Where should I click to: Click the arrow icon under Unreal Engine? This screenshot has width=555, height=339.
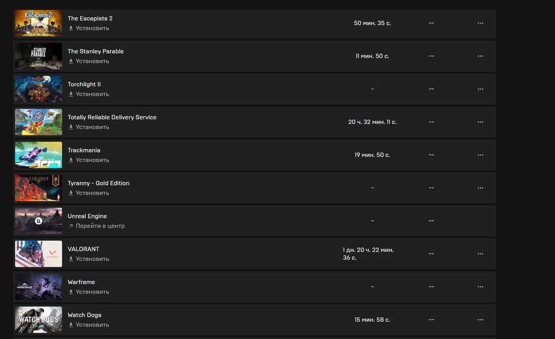71,226
